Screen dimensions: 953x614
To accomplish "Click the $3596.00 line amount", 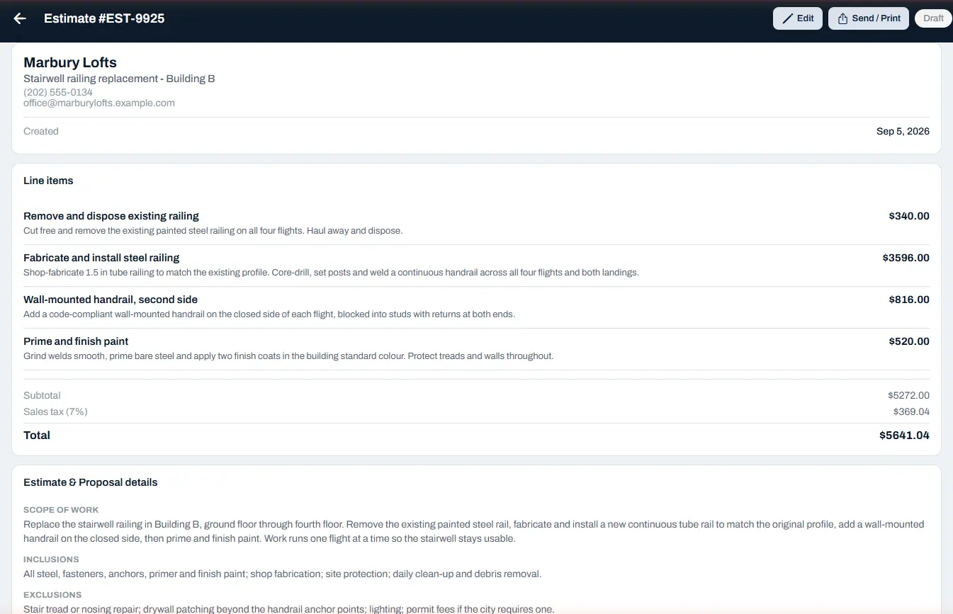I will [906, 258].
